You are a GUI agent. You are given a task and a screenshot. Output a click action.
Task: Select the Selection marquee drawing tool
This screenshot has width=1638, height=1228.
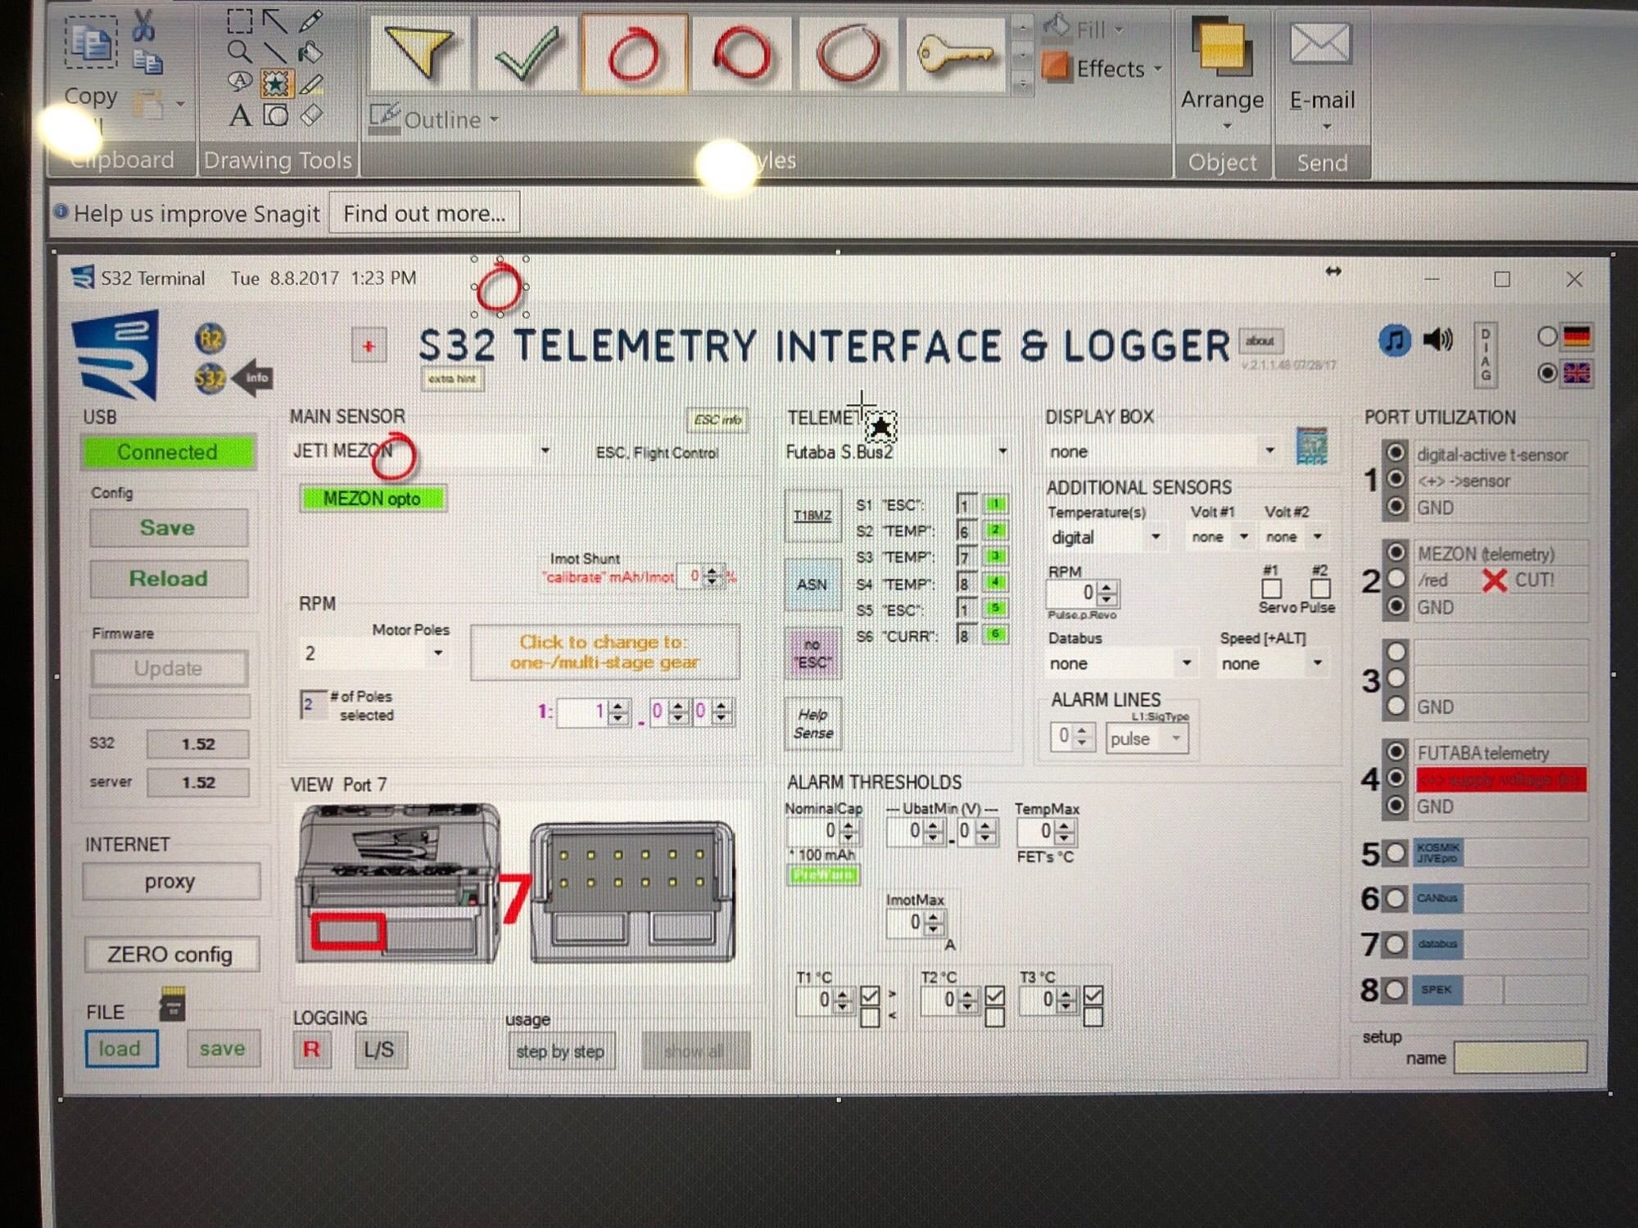tap(239, 20)
